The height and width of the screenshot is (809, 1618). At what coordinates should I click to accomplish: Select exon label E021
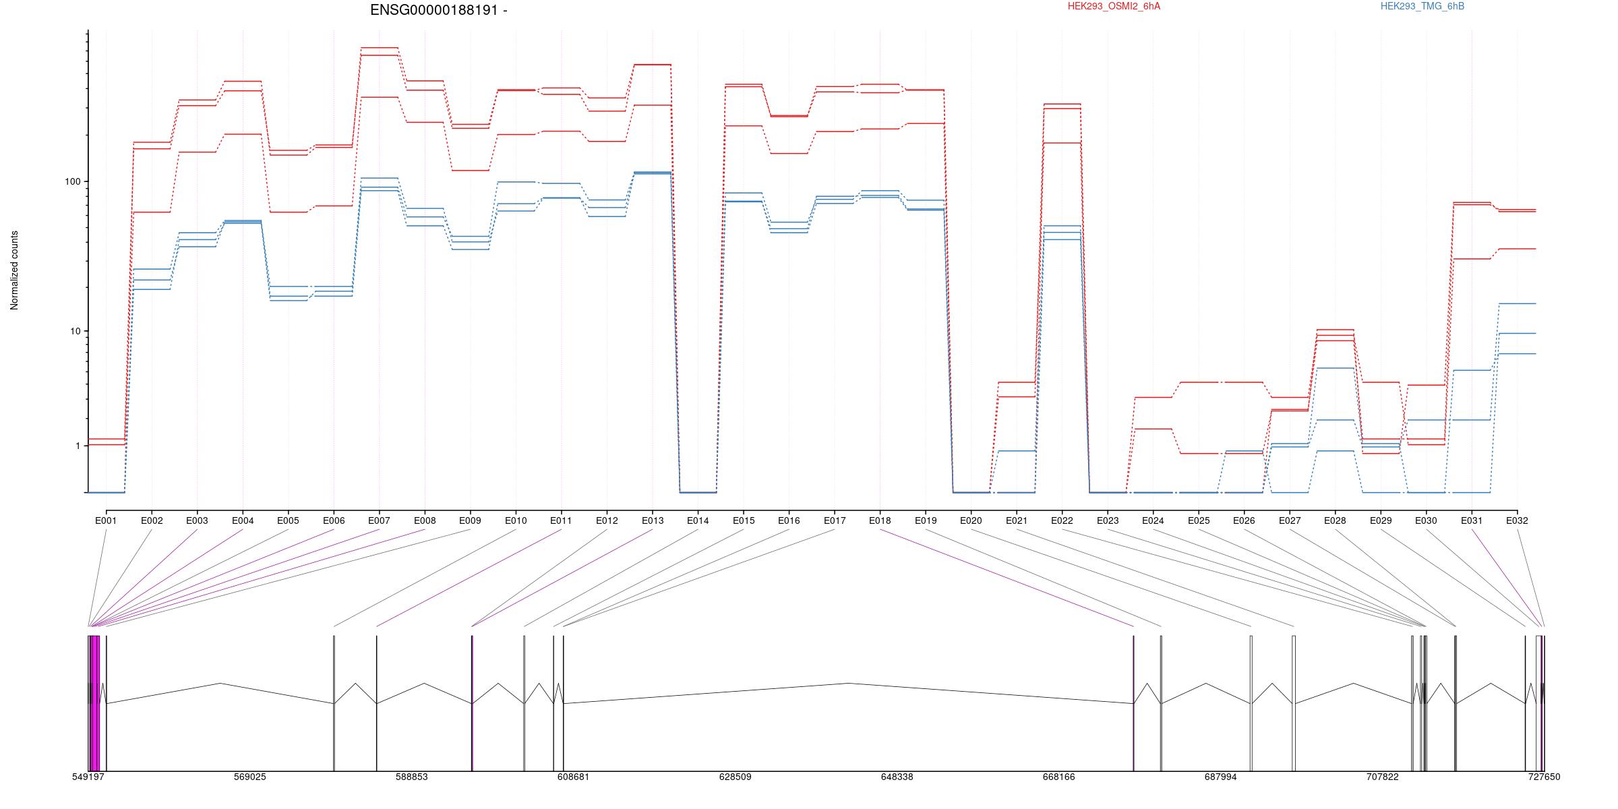[x=1017, y=520]
